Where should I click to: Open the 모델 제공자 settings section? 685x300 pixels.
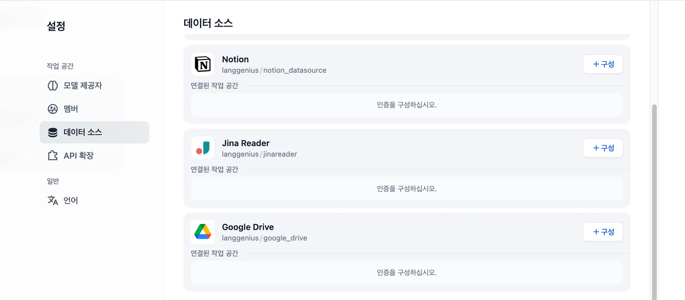(x=83, y=86)
